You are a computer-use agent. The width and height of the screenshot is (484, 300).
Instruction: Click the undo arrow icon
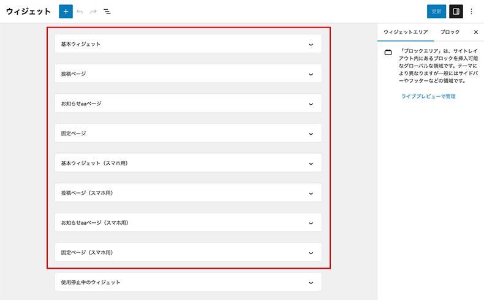(x=80, y=11)
